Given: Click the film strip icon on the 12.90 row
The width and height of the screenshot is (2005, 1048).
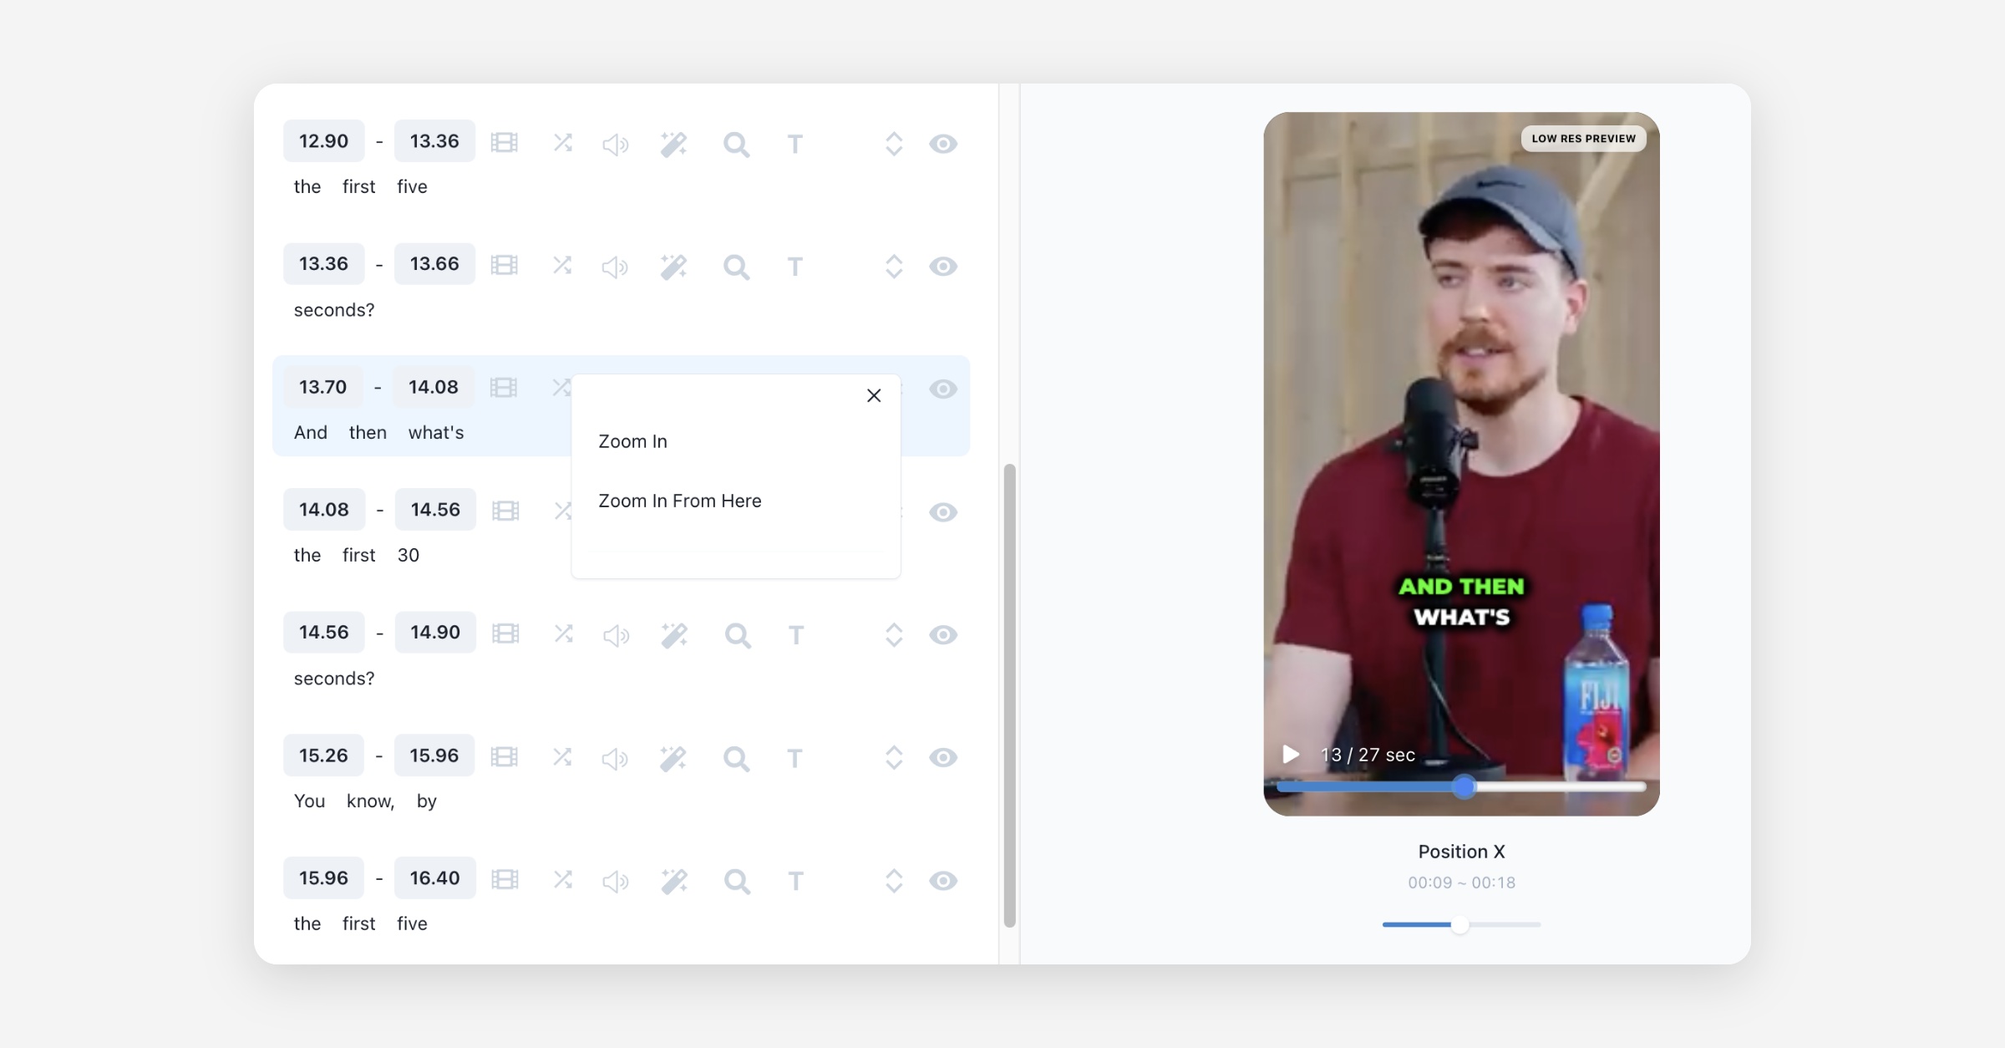Looking at the screenshot, I should pyautogui.click(x=504, y=143).
